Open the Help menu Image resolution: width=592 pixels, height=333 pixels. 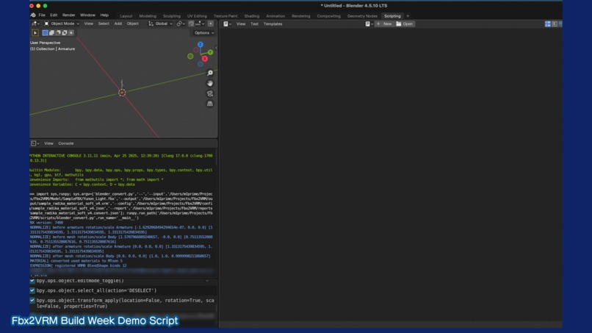[x=104, y=15]
